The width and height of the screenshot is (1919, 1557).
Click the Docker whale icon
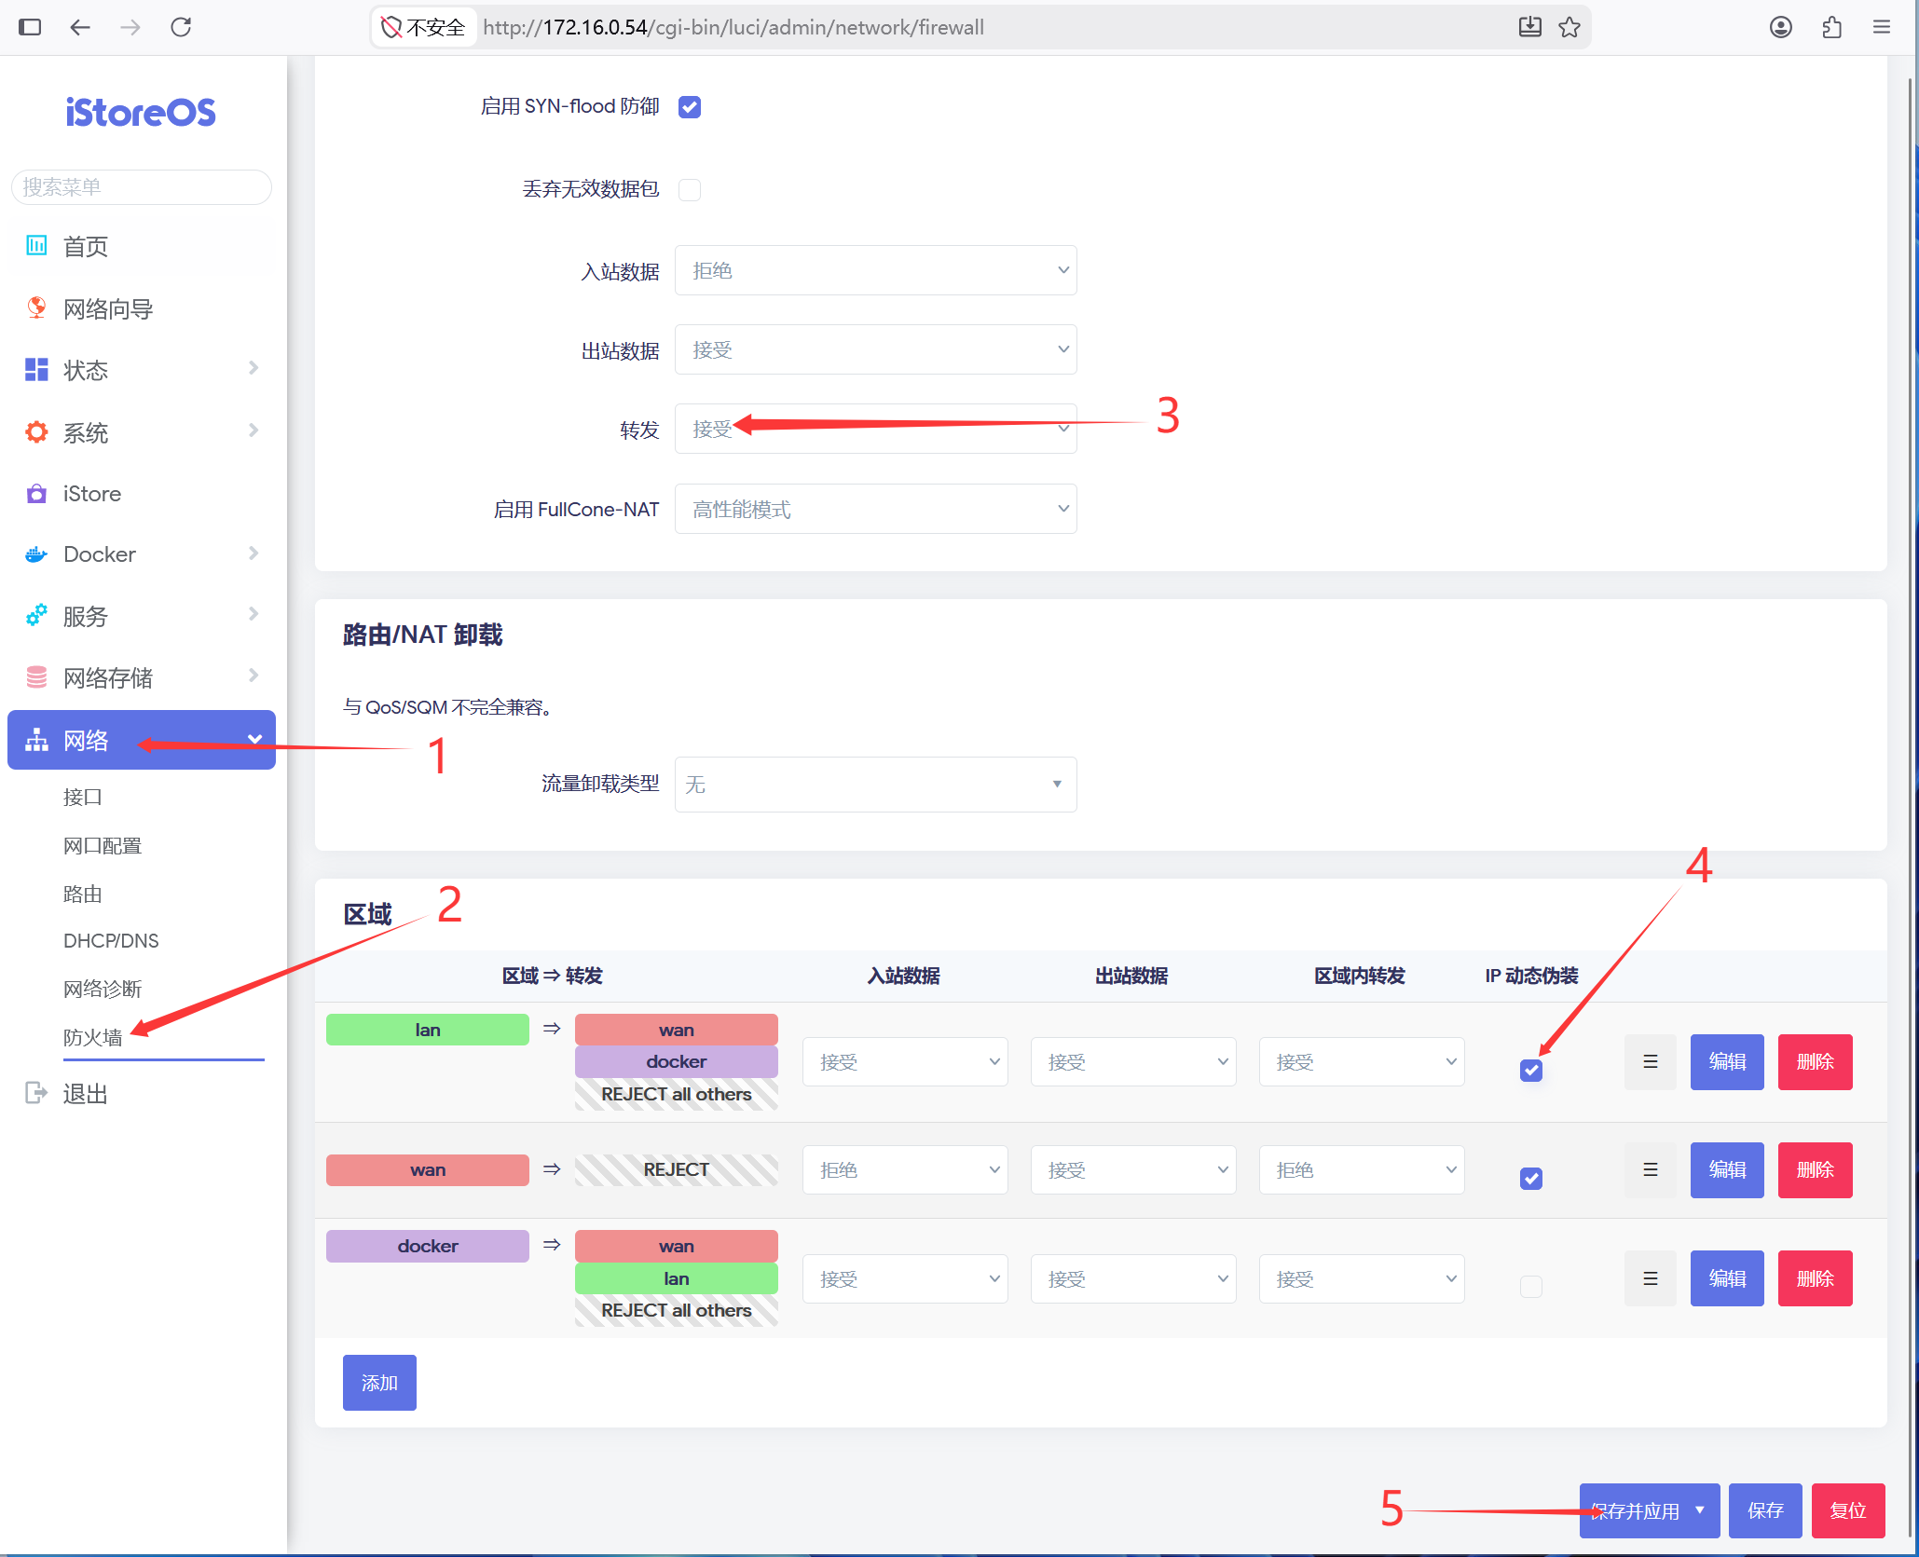36,554
